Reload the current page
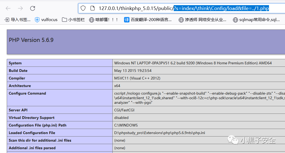This screenshot has width=285, height=153. click(33, 8)
